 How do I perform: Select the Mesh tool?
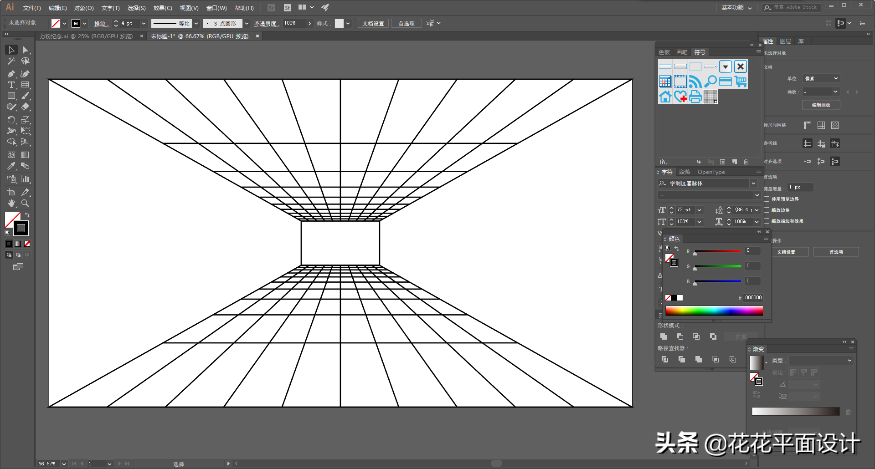click(x=11, y=155)
